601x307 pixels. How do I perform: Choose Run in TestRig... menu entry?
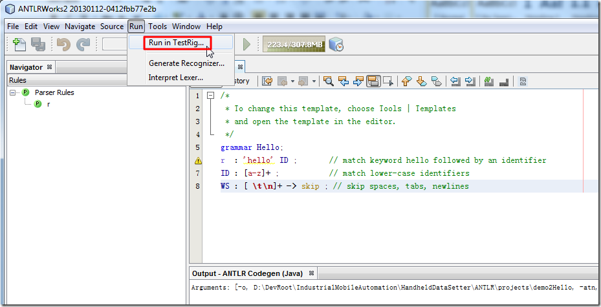(180, 43)
